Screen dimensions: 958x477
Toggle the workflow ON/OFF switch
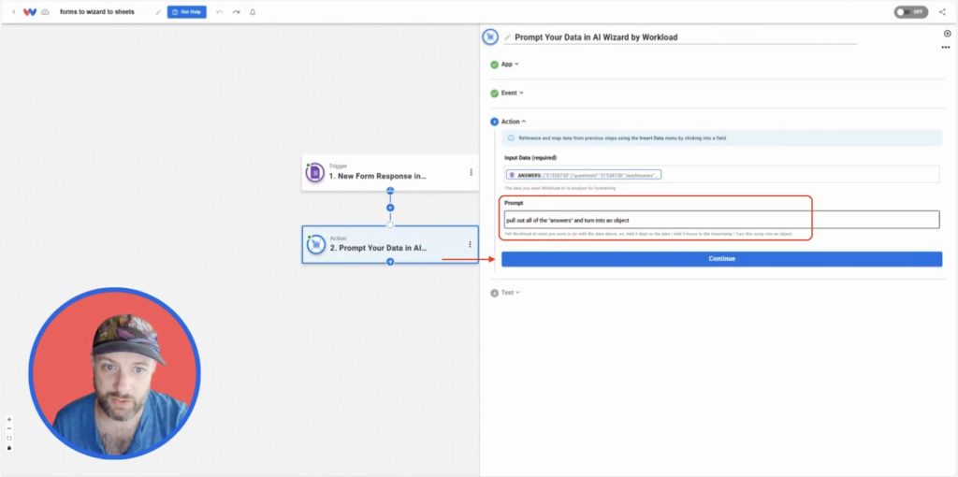tap(910, 12)
